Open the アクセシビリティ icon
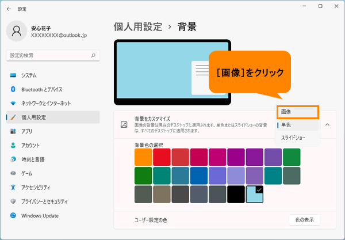This screenshot has height=240, width=345. coord(13,188)
